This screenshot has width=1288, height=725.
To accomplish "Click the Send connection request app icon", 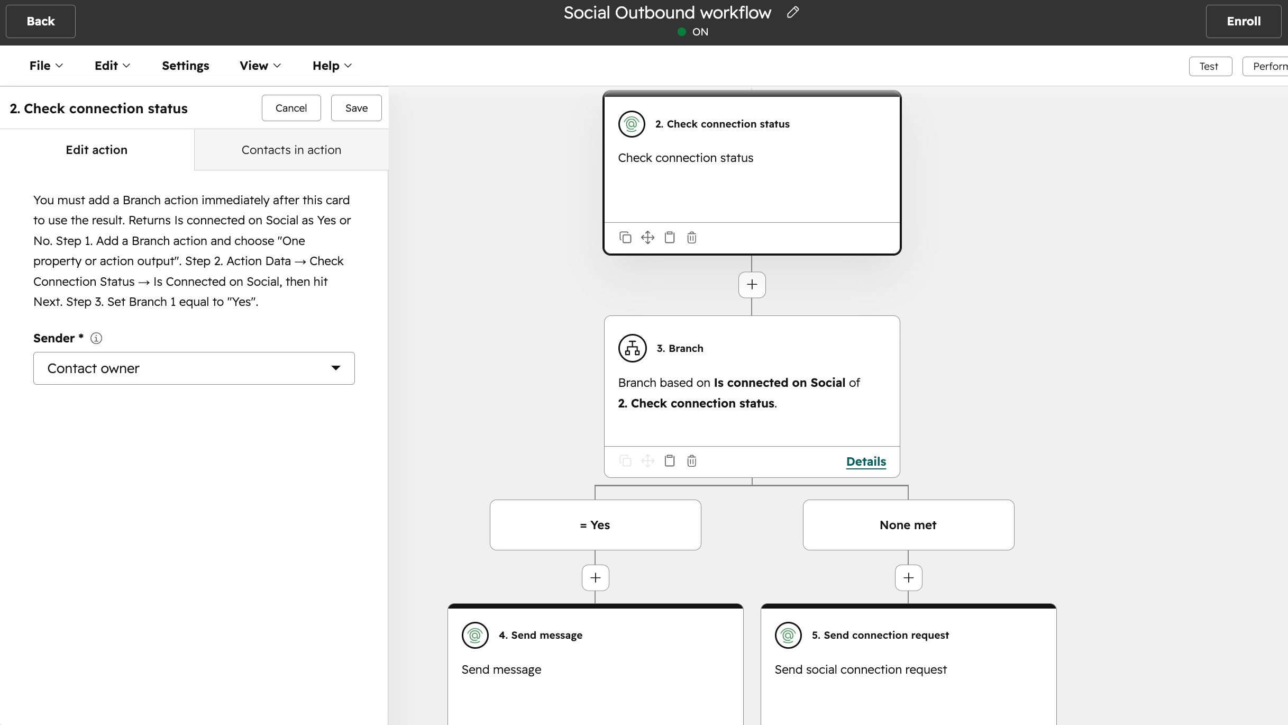I will coord(788,635).
